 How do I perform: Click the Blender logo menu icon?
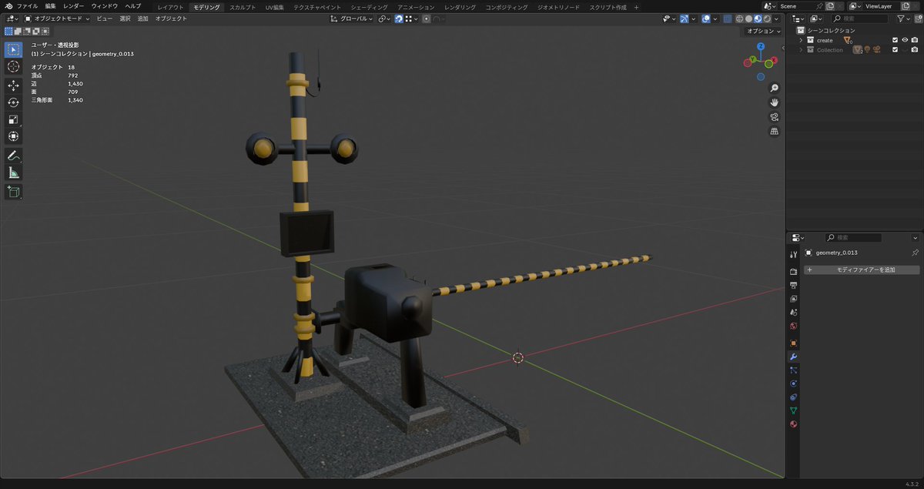point(8,6)
